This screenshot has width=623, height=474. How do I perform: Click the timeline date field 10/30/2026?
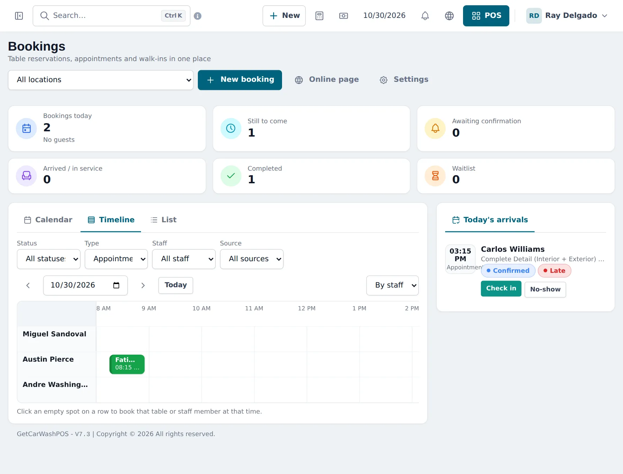point(85,285)
